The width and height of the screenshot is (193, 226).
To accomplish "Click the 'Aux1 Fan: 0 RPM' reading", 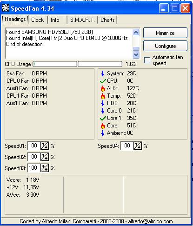I will tap(27, 103).
